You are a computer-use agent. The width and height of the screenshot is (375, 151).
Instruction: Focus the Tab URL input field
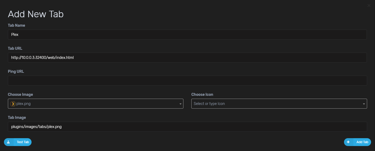(x=187, y=58)
